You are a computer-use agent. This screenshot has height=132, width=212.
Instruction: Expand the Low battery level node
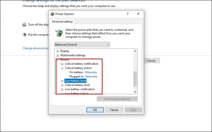[x=62, y=81]
